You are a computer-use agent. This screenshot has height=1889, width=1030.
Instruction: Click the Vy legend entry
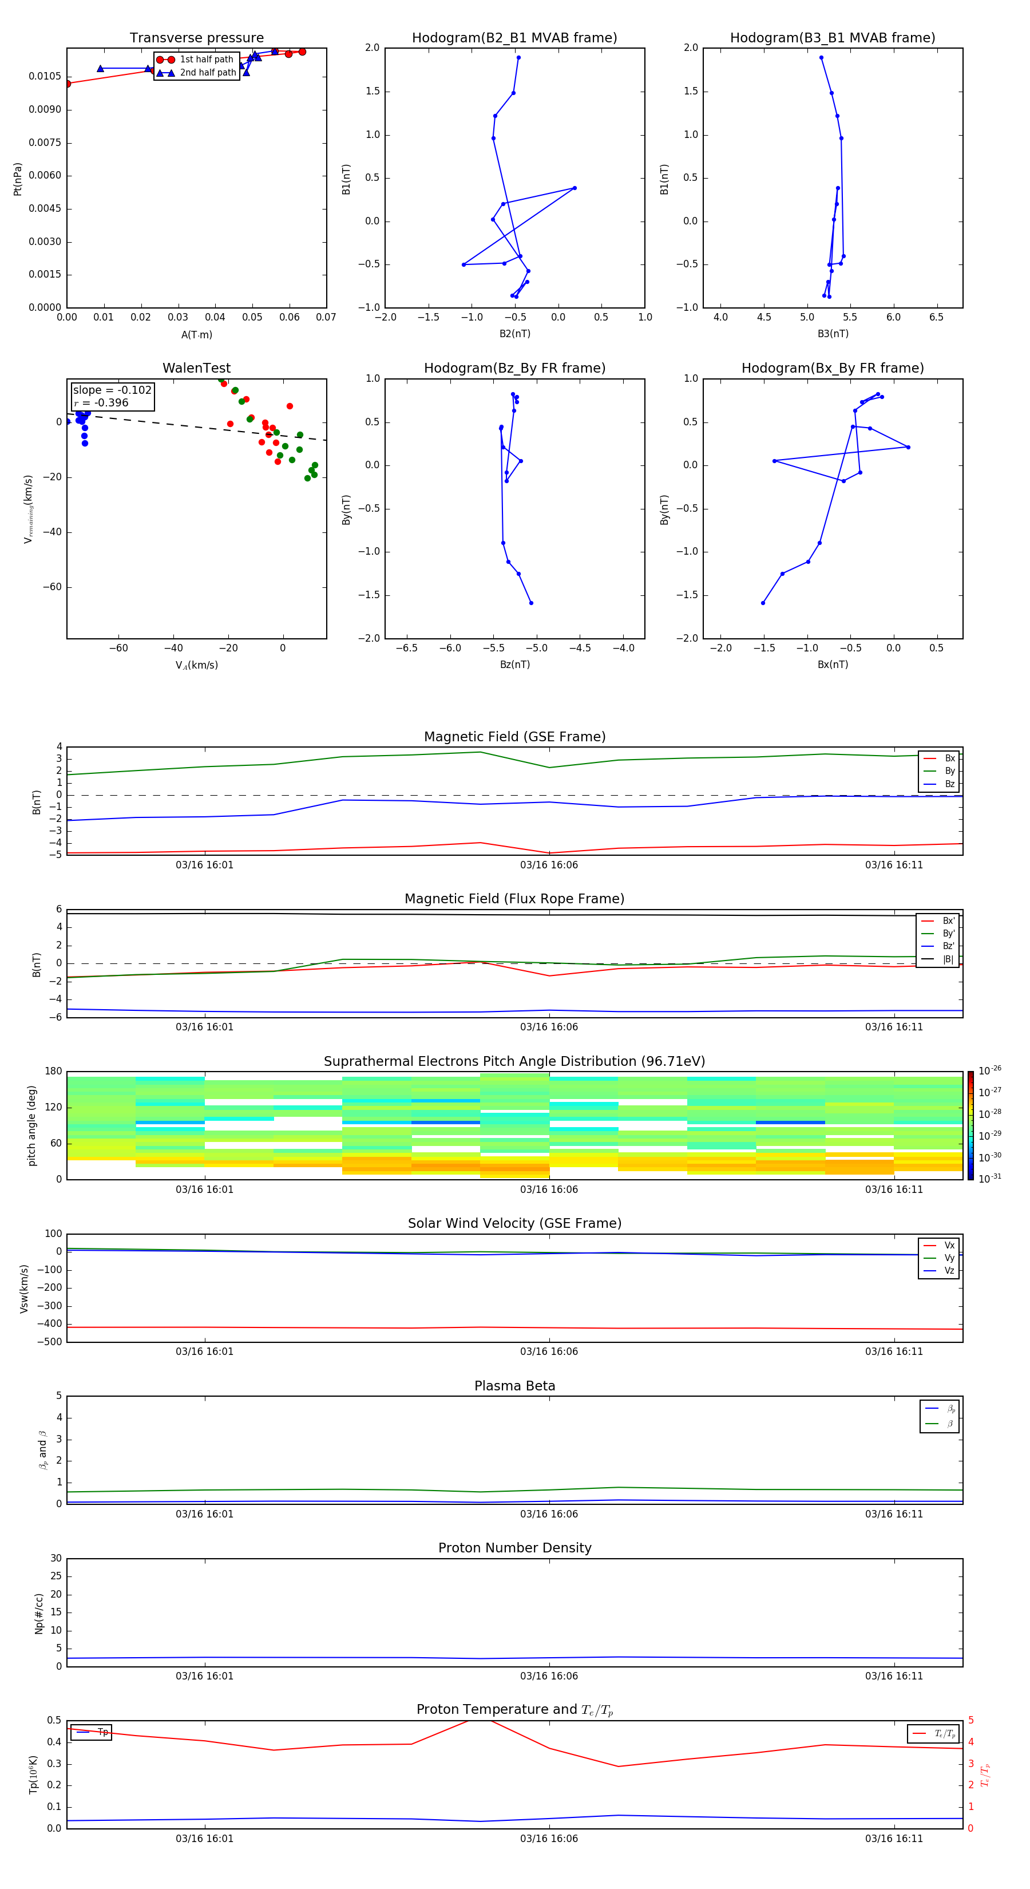[939, 1258]
